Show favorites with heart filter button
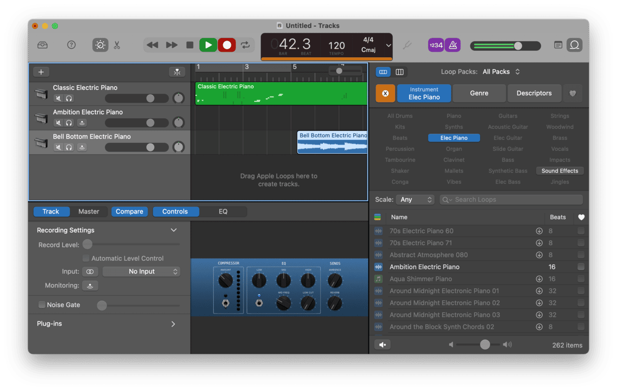Screen dimensions: 617x391 [573, 93]
